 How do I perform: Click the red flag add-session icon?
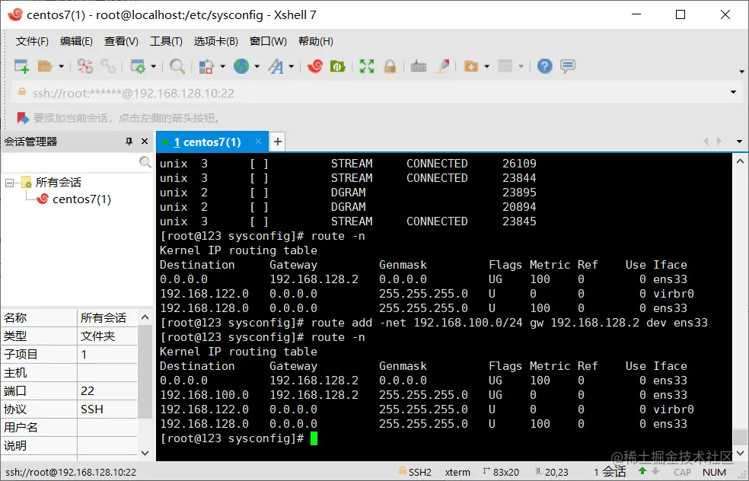coord(22,117)
